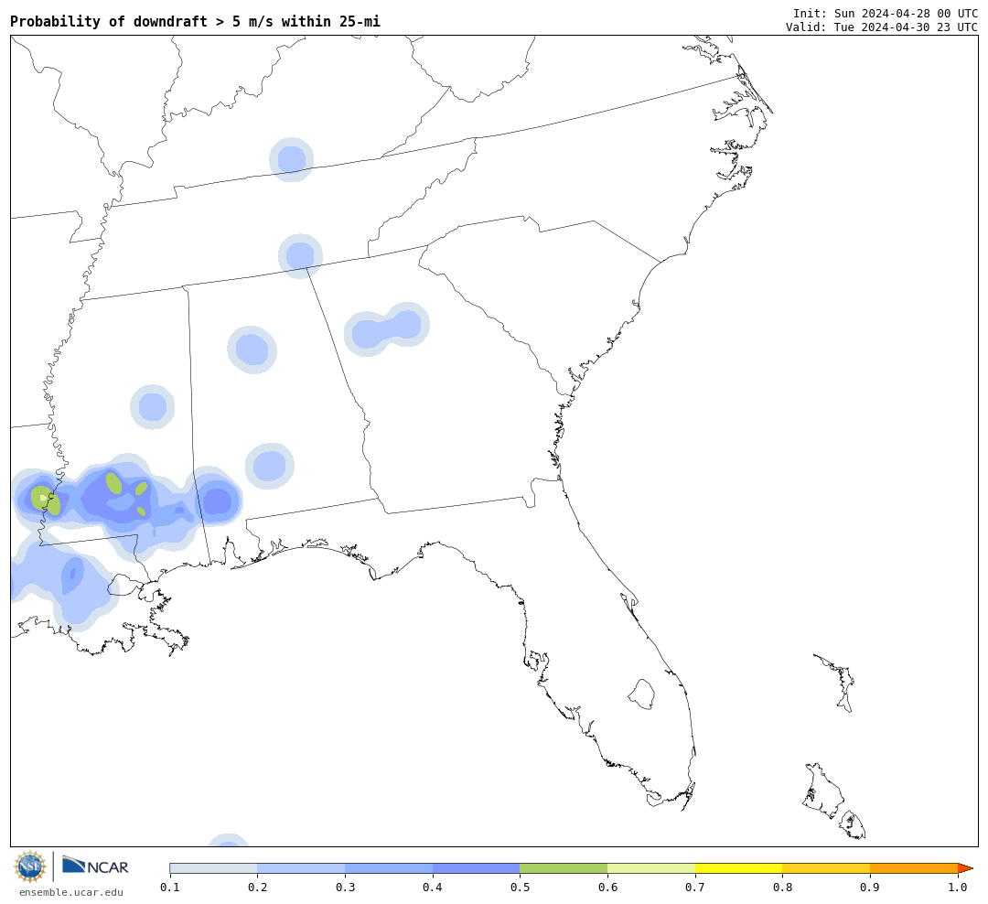988x904 pixels.
Task: Click the 0.8–0.9 gold colorbar segment
Action: (x=827, y=868)
